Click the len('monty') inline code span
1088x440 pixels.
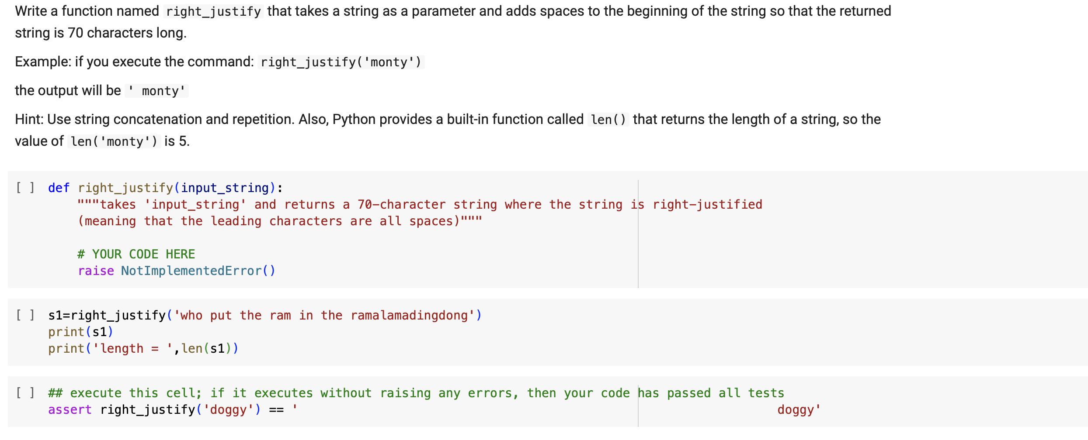pyautogui.click(x=113, y=141)
